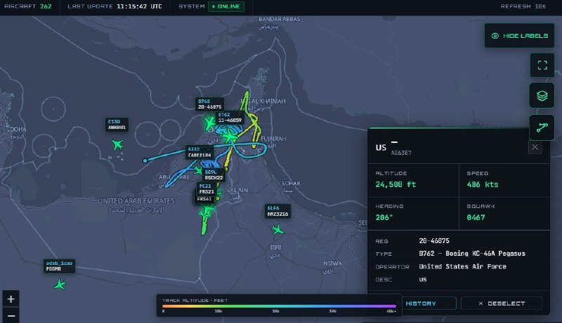Click the 11-46059 map label

(x=230, y=118)
